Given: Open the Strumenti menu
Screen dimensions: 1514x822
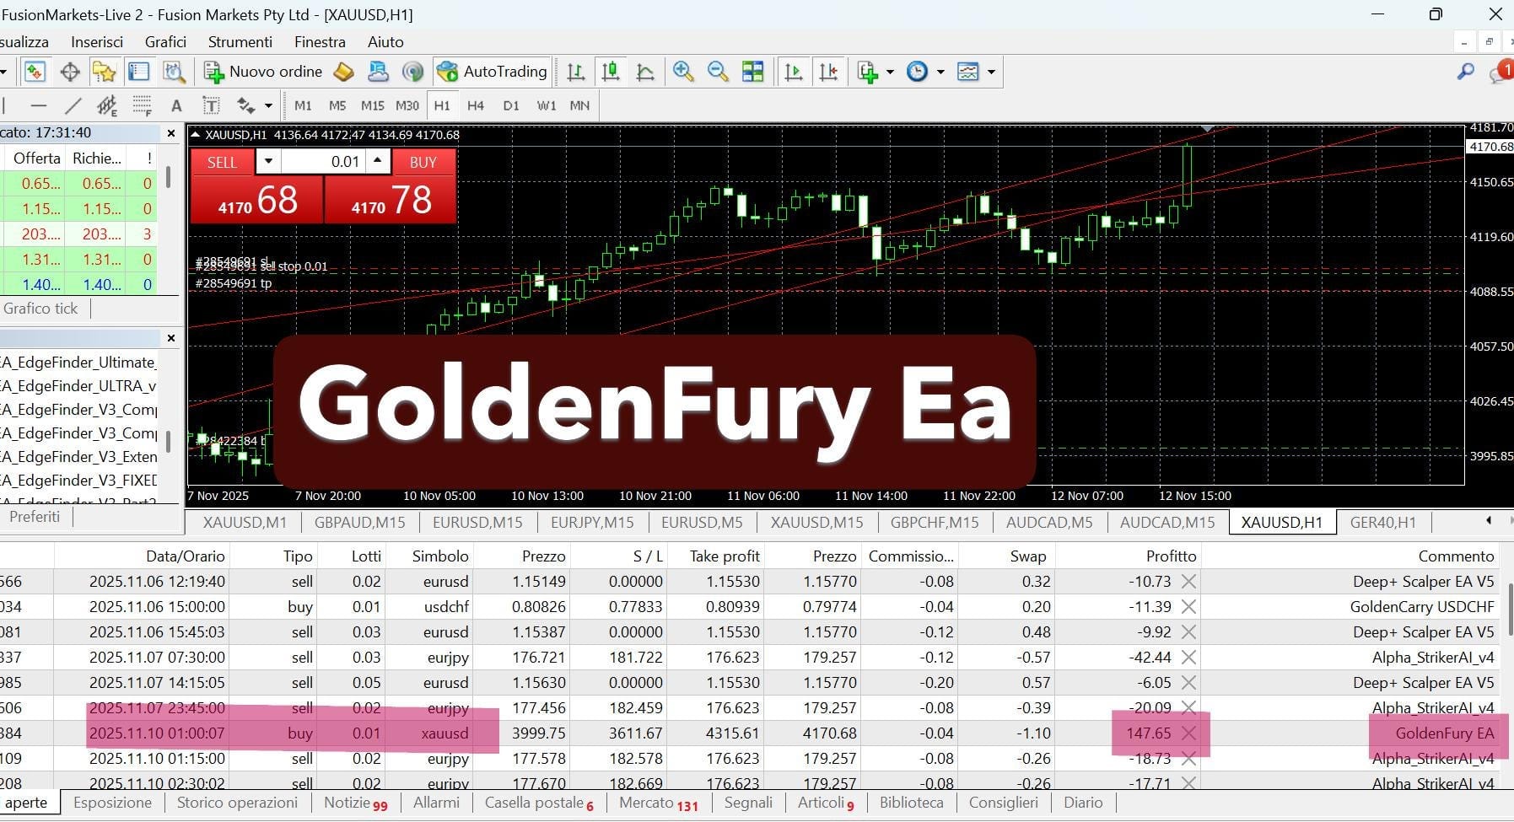Looking at the screenshot, I should (x=240, y=41).
